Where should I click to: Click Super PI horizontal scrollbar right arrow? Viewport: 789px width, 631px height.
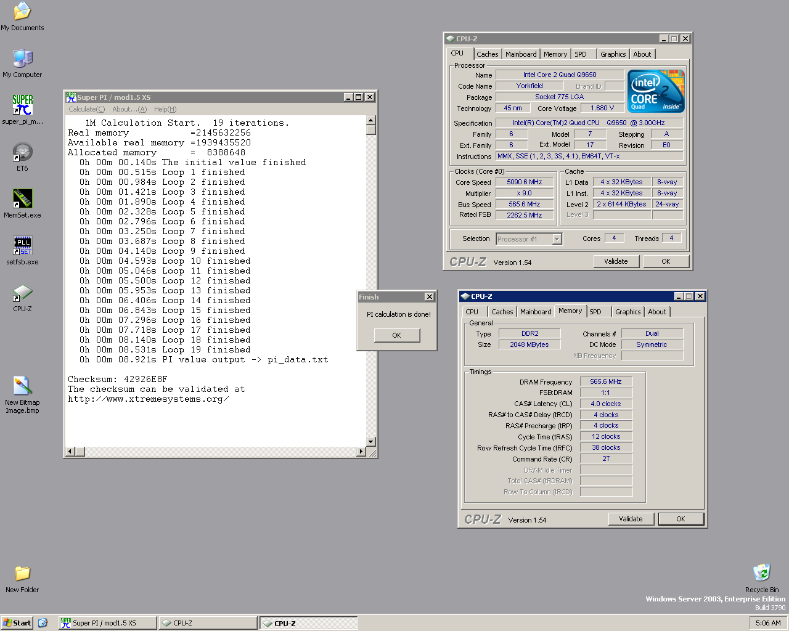(361, 452)
